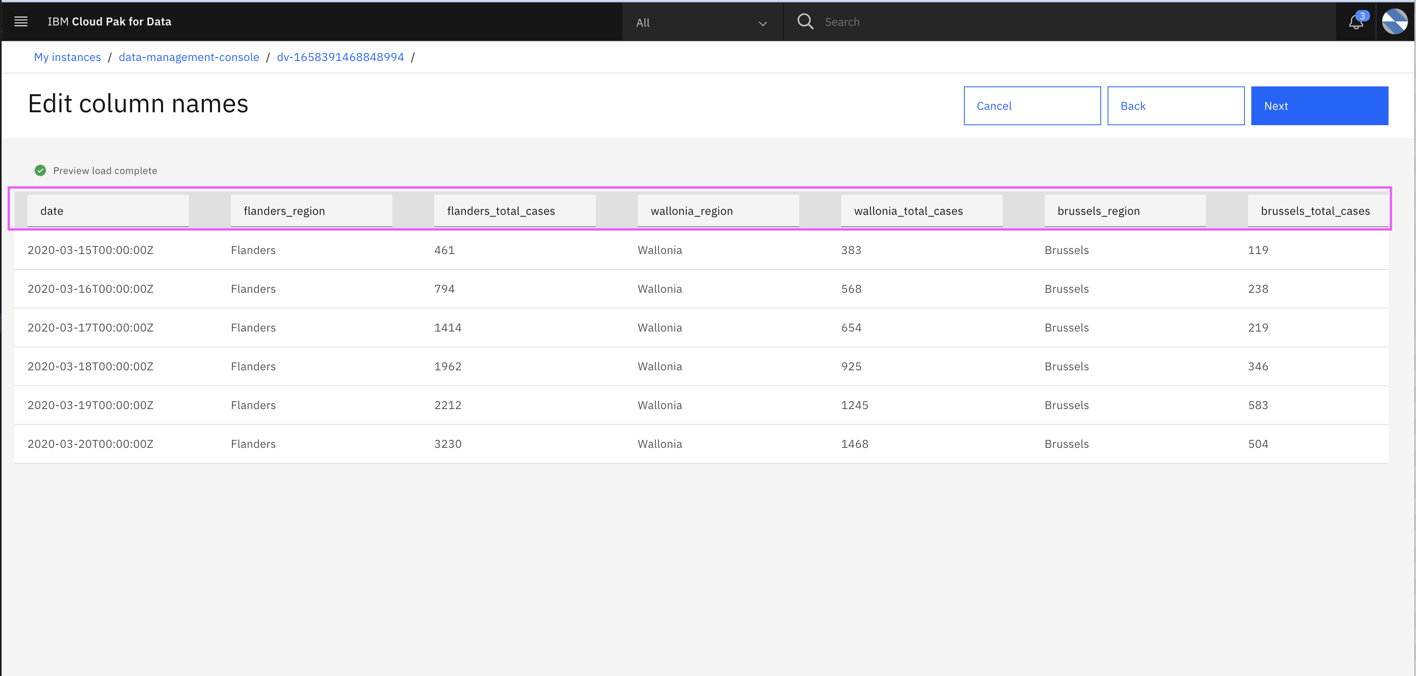Expand the All search scope dropdown
This screenshot has height=676, width=1416.
click(702, 23)
